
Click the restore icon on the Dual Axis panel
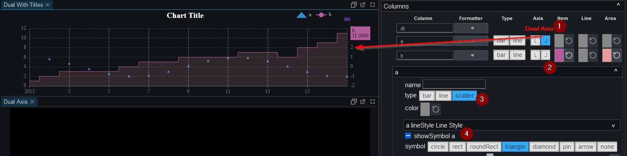coord(353,102)
